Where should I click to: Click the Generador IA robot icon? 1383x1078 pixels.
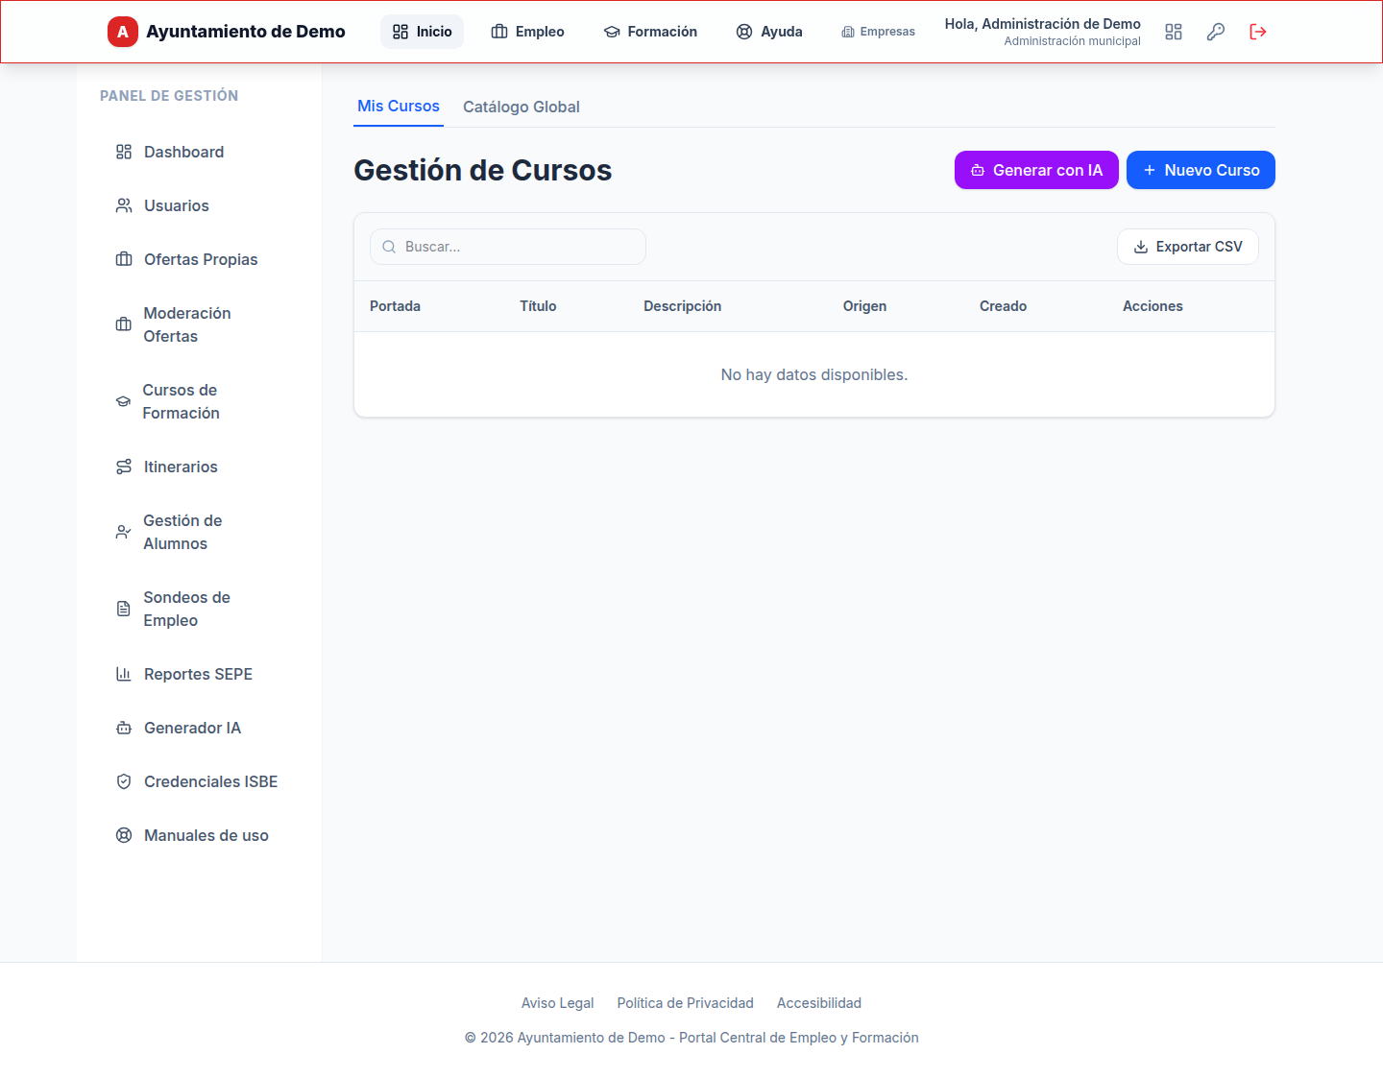[x=124, y=728]
